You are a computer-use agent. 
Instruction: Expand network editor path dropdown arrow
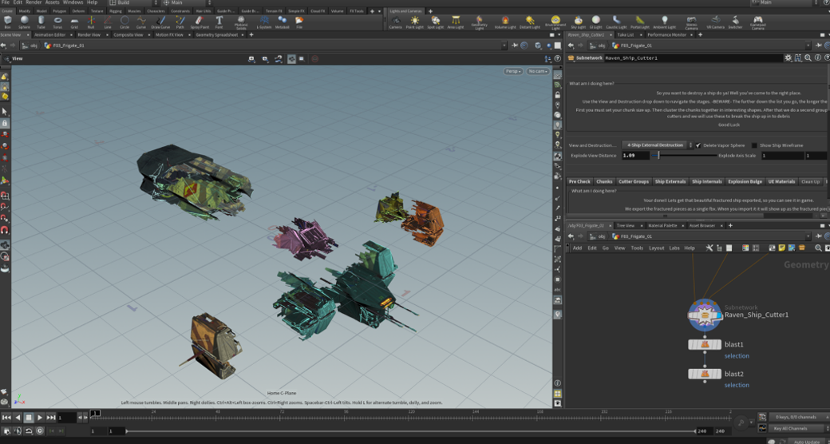tap(808, 236)
